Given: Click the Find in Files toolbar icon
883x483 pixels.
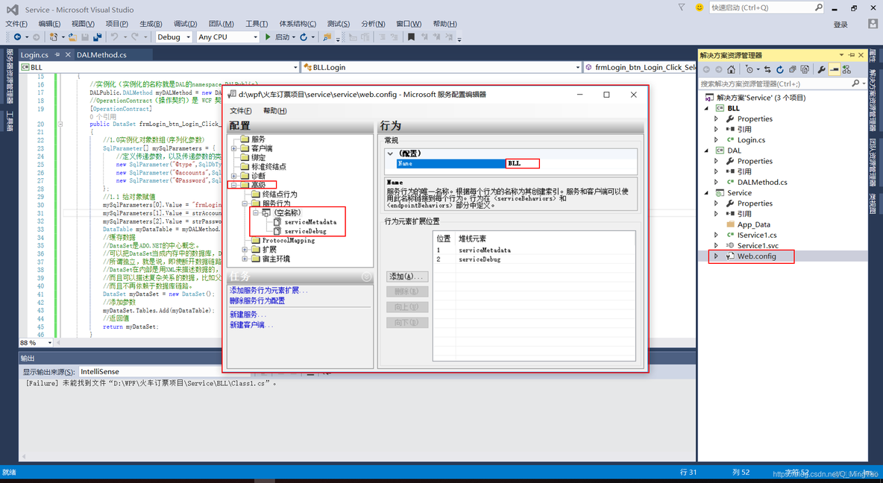Looking at the screenshot, I should coord(327,37).
